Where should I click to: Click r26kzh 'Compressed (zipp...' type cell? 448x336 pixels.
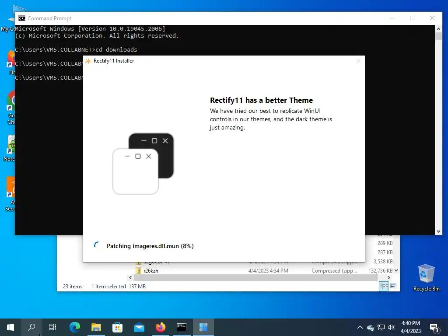[x=334, y=270]
